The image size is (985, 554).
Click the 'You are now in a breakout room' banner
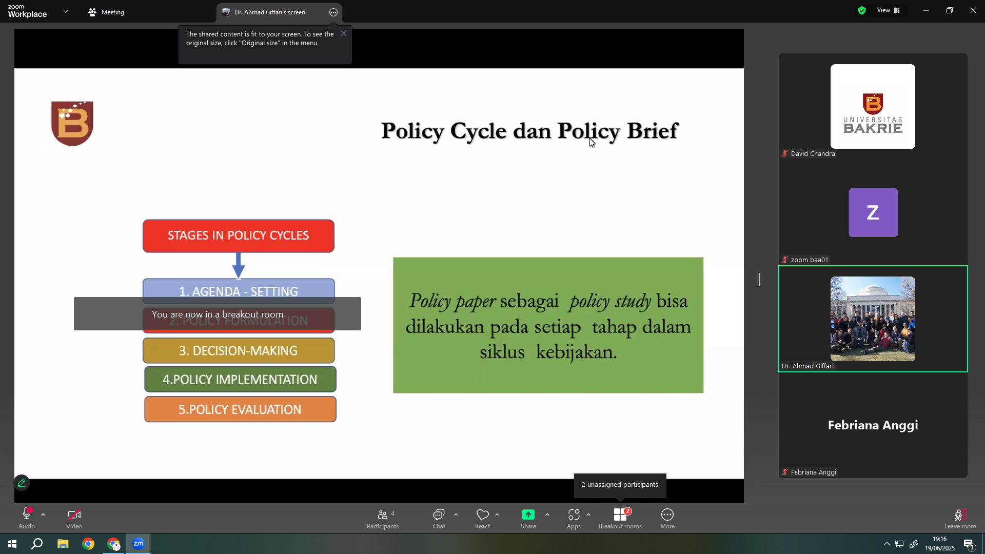218,314
